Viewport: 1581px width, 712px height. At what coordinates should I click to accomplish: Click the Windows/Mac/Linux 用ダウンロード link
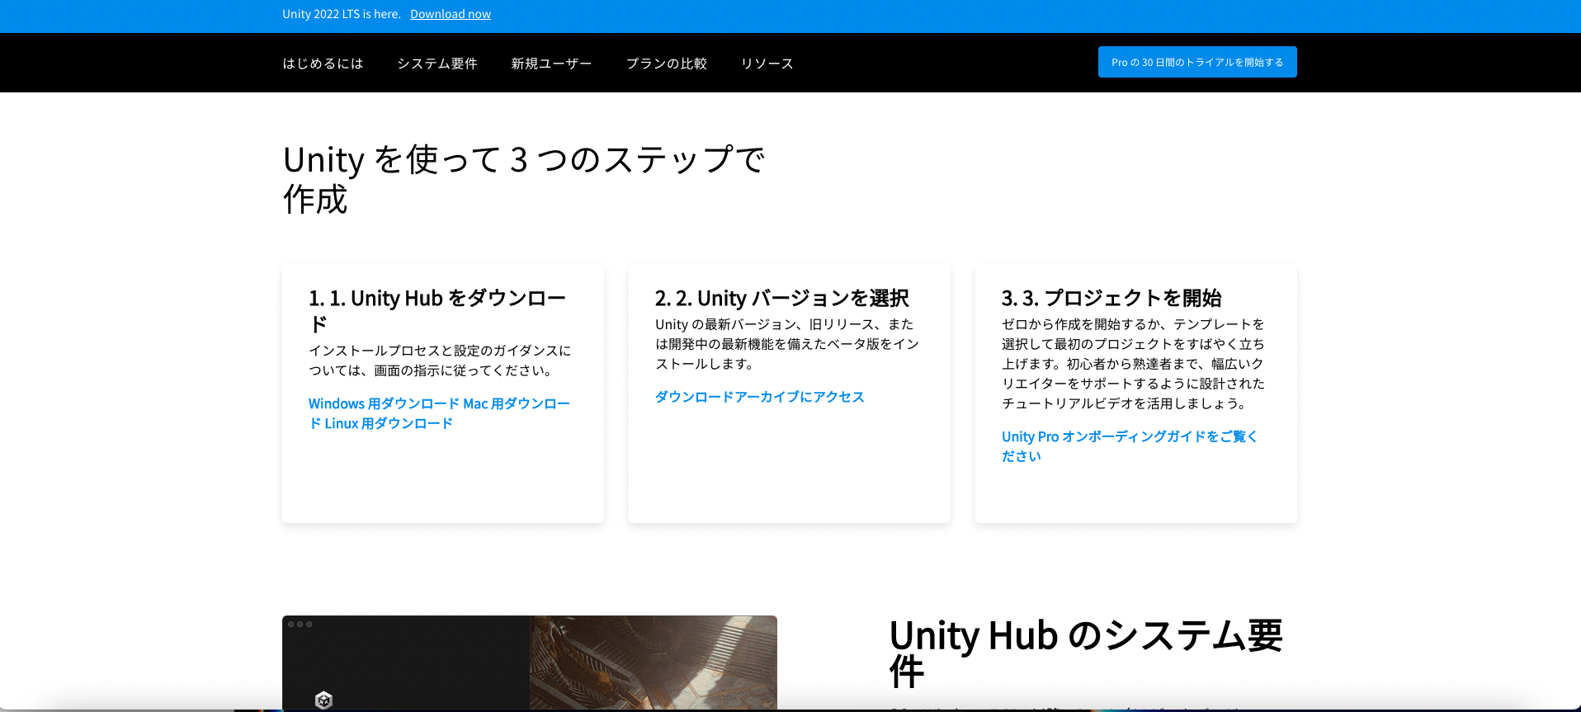439,413
